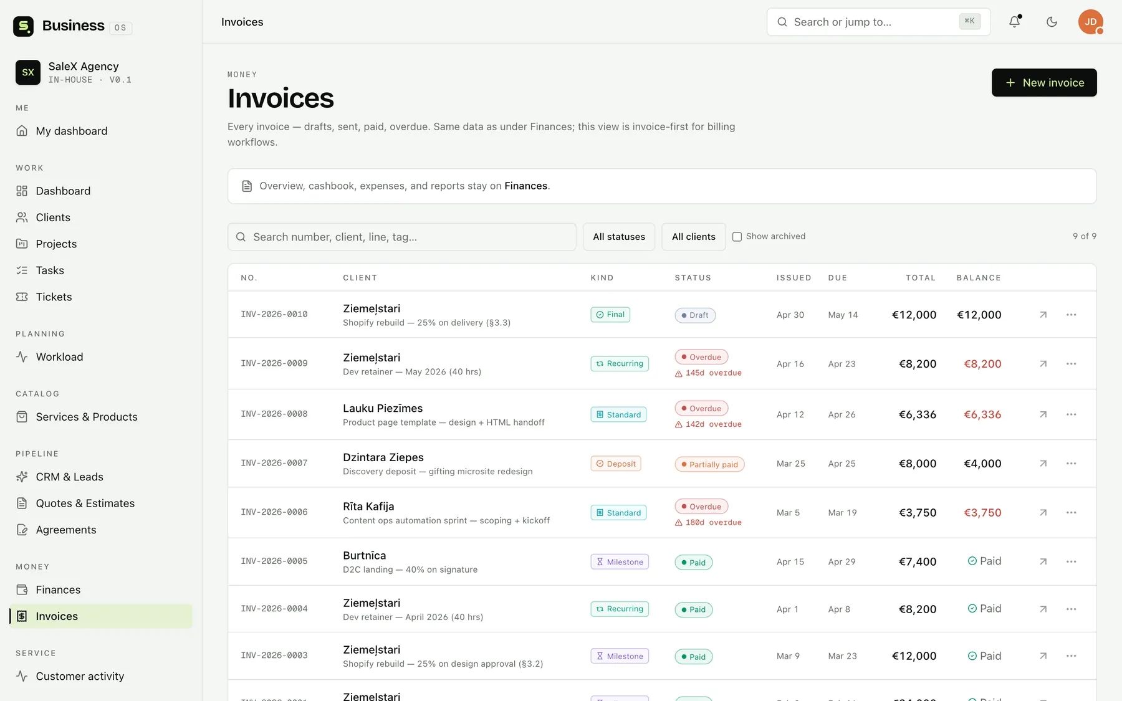Open the All statuses filter
This screenshot has width=1122, height=701.
click(619, 237)
